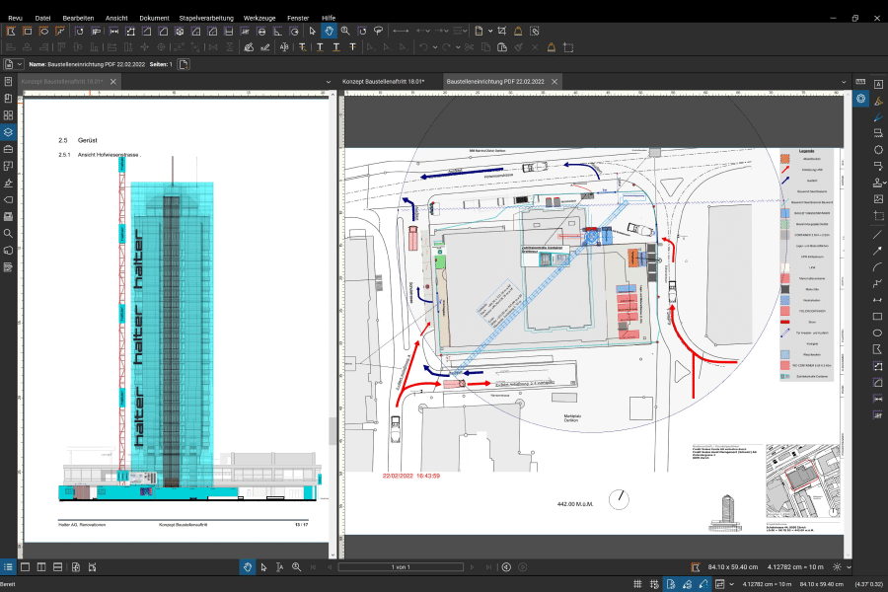Open the Search panel from left sidebar
The height and width of the screenshot is (592, 888).
click(x=8, y=234)
